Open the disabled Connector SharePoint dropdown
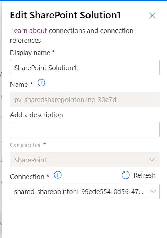 85,160
